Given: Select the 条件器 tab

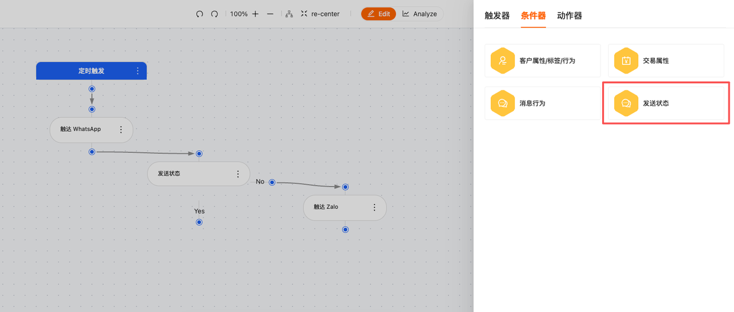Looking at the screenshot, I should point(533,15).
